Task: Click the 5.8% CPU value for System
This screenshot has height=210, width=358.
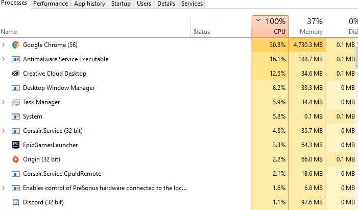Action: pyautogui.click(x=279, y=116)
